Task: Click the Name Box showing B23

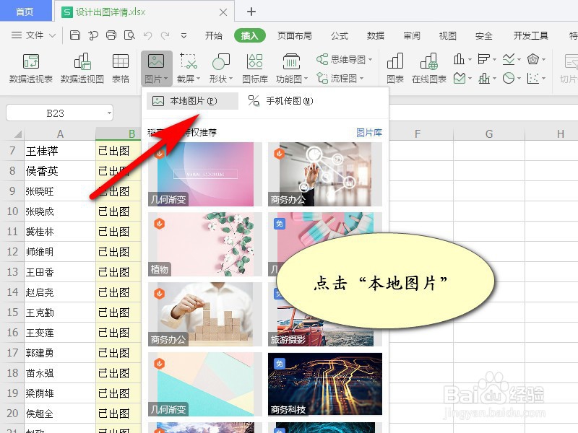Action: (x=58, y=113)
